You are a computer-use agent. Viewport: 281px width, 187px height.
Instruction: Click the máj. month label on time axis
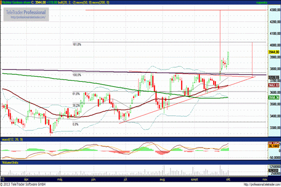click(60, 180)
